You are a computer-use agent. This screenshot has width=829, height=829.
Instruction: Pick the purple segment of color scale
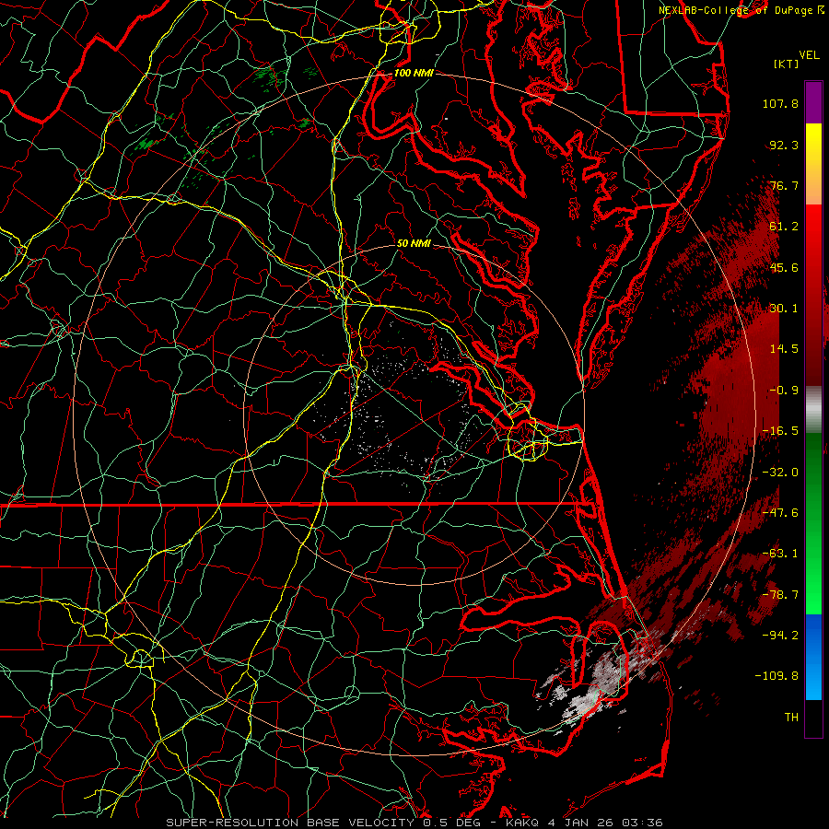813,102
